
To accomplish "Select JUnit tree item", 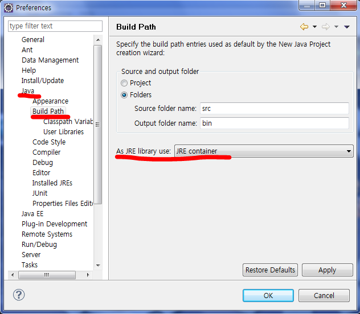I will click(x=40, y=193).
